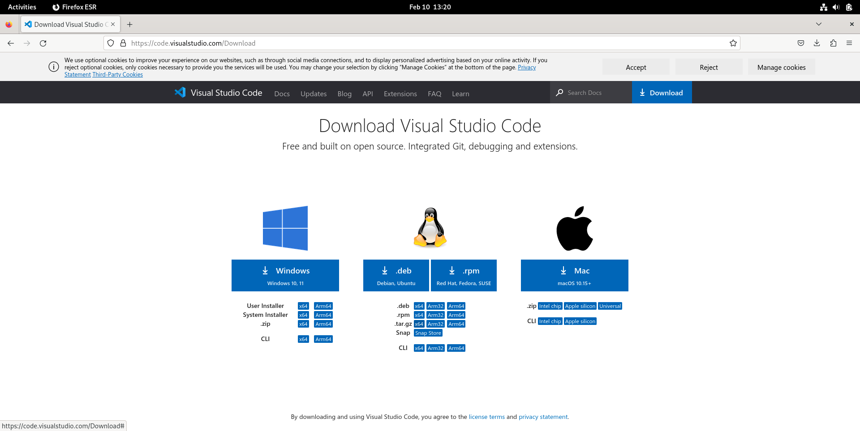
Task: Select Linux .rpm Arm64 download
Action: click(x=456, y=315)
